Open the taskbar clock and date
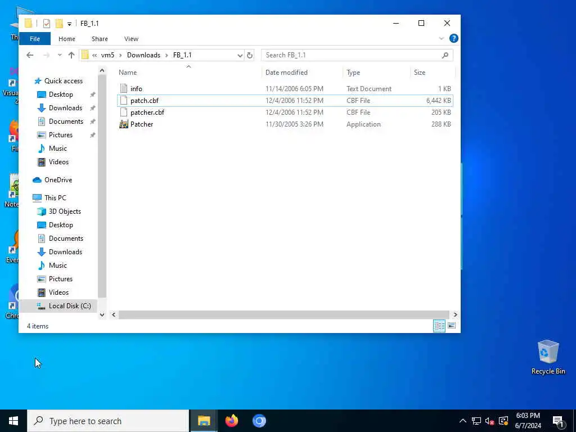576x432 pixels. pos(528,421)
